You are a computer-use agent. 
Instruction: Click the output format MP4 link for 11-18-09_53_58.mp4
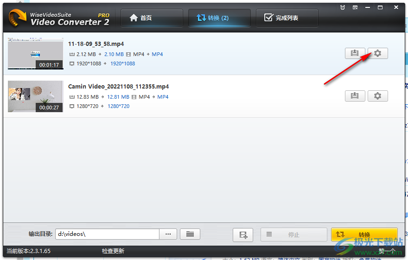click(157, 54)
